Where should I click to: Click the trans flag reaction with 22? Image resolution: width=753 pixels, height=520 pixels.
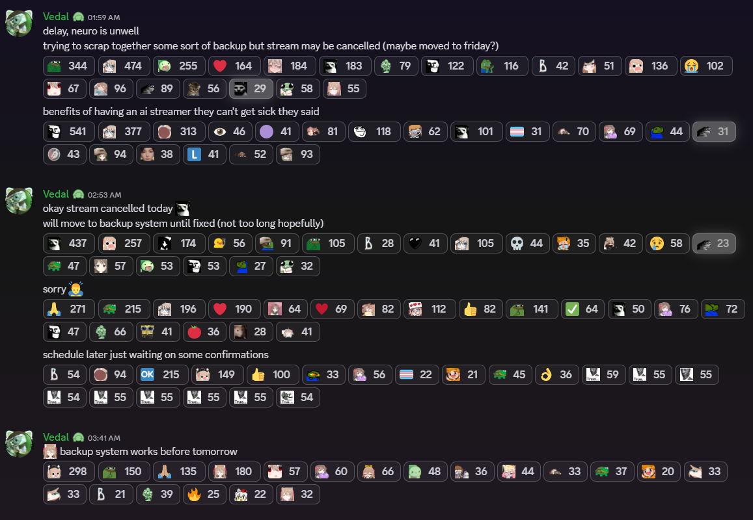[417, 375]
